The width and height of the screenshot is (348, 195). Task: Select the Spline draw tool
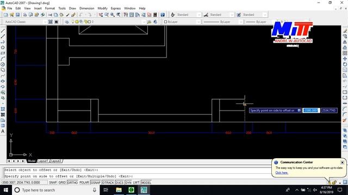(3, 76)
